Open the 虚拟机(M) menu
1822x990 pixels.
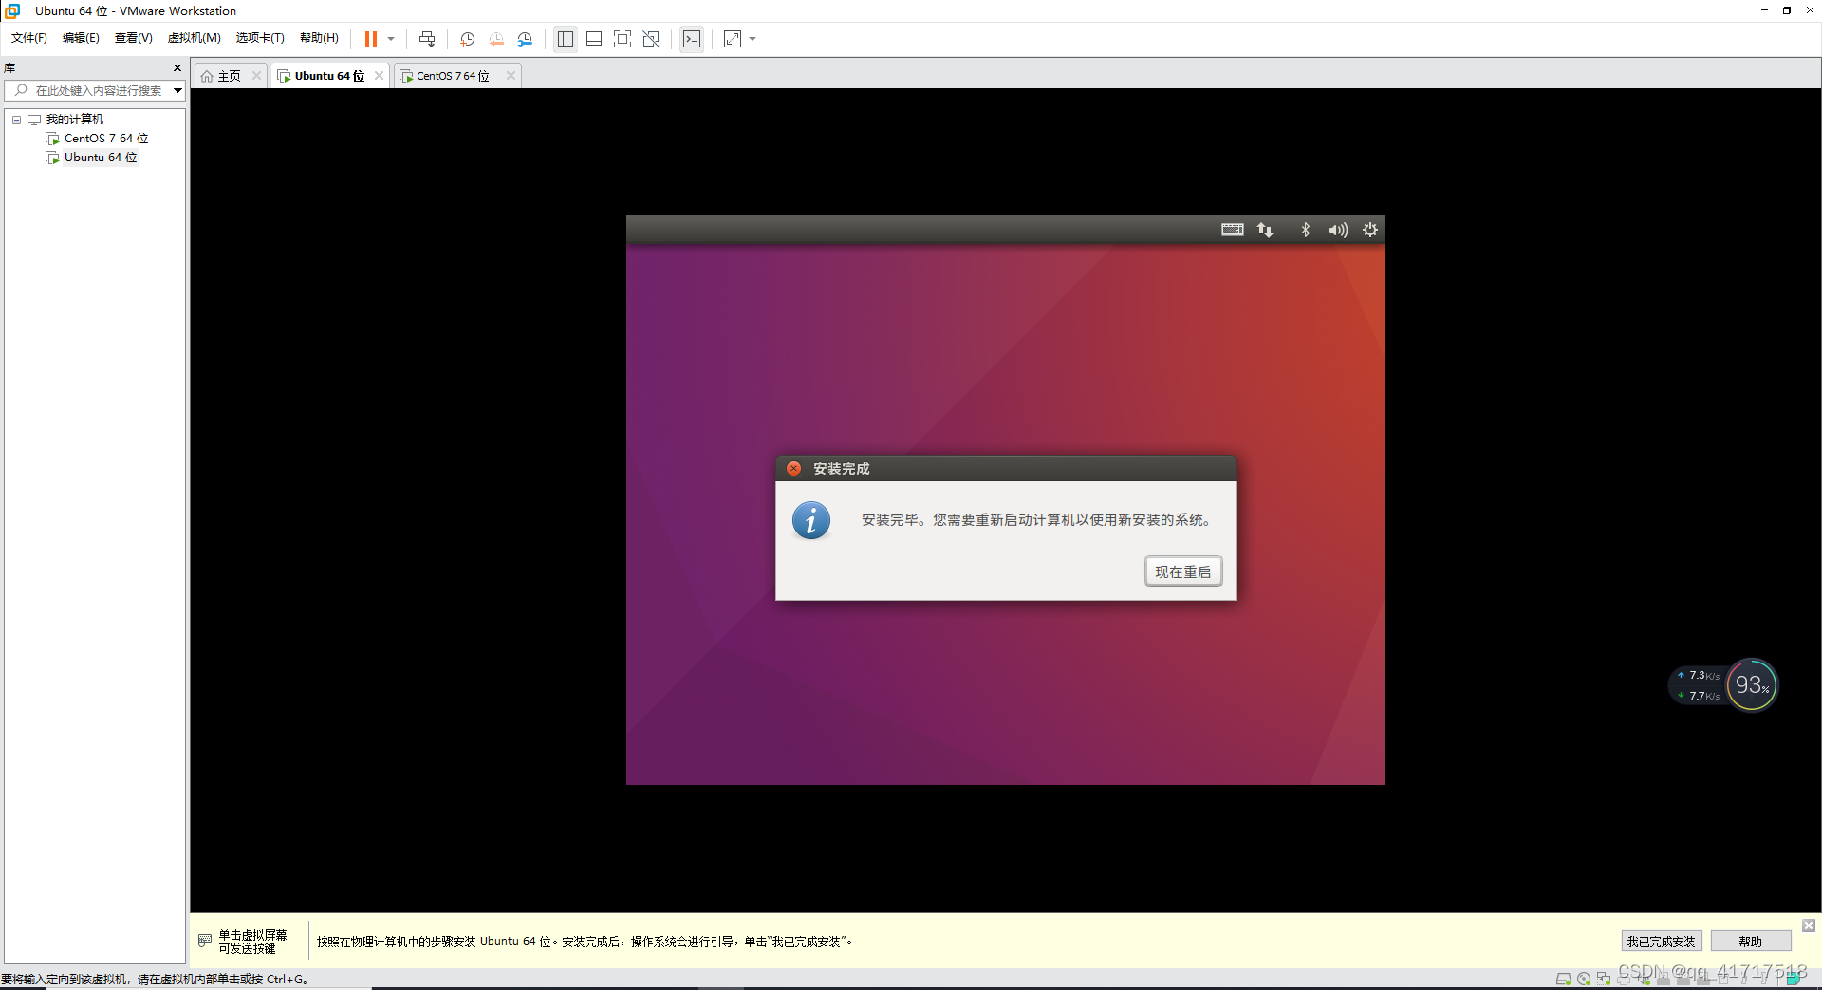click(194, 38)
